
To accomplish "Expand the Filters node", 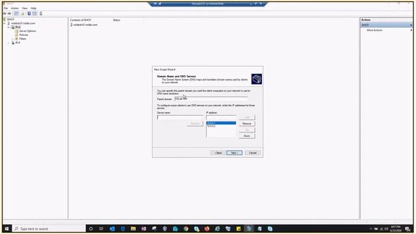I will pos(12,39).
